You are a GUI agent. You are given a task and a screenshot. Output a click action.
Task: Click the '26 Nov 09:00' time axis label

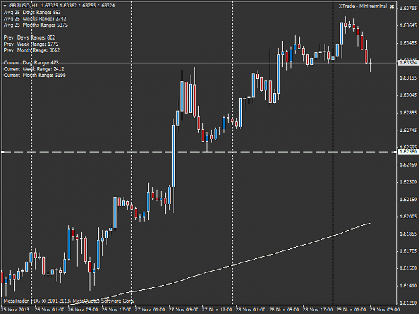[83, 310]
